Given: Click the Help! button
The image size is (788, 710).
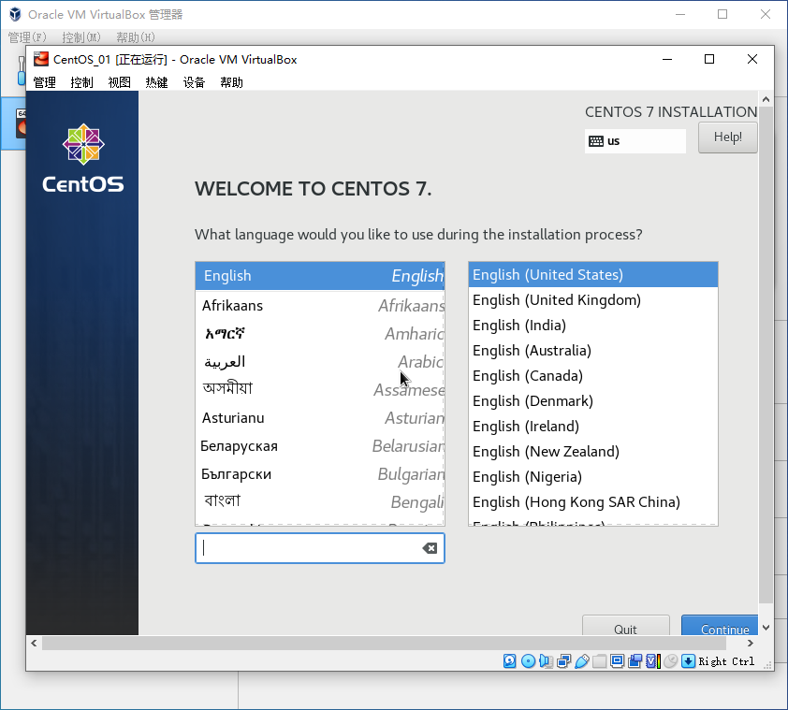Looking at the screenshot, I should (x=728, y=138).
